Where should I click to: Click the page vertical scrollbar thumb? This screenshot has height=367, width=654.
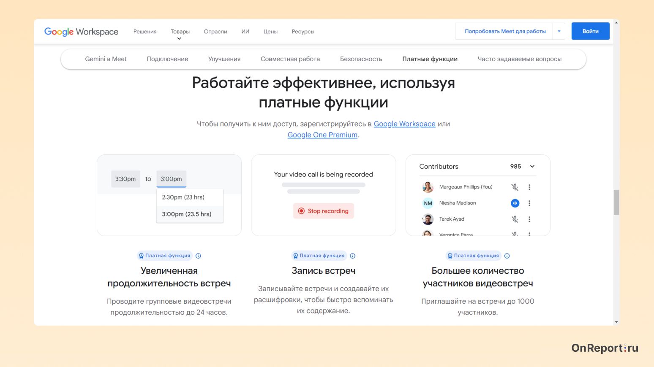tap(616, 202)
